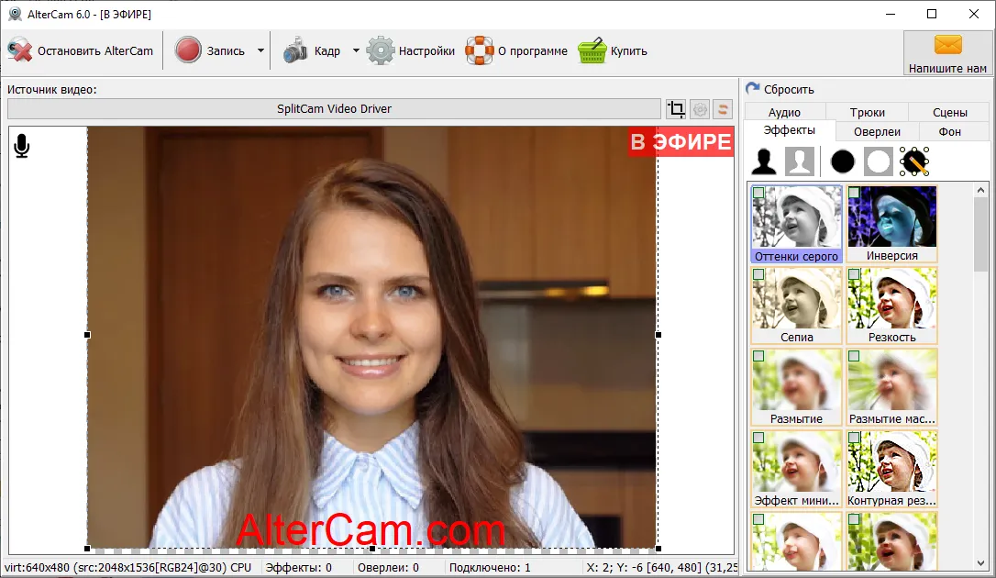Click the Напишите нам envelope button
Viewport: 996px width, 578px height.
pyautogui.click(x=947, y=53)
